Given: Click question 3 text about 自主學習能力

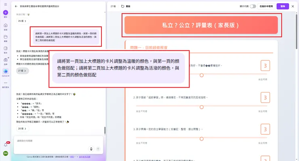Looking at the screenshot, I should [x=168, y=129].
